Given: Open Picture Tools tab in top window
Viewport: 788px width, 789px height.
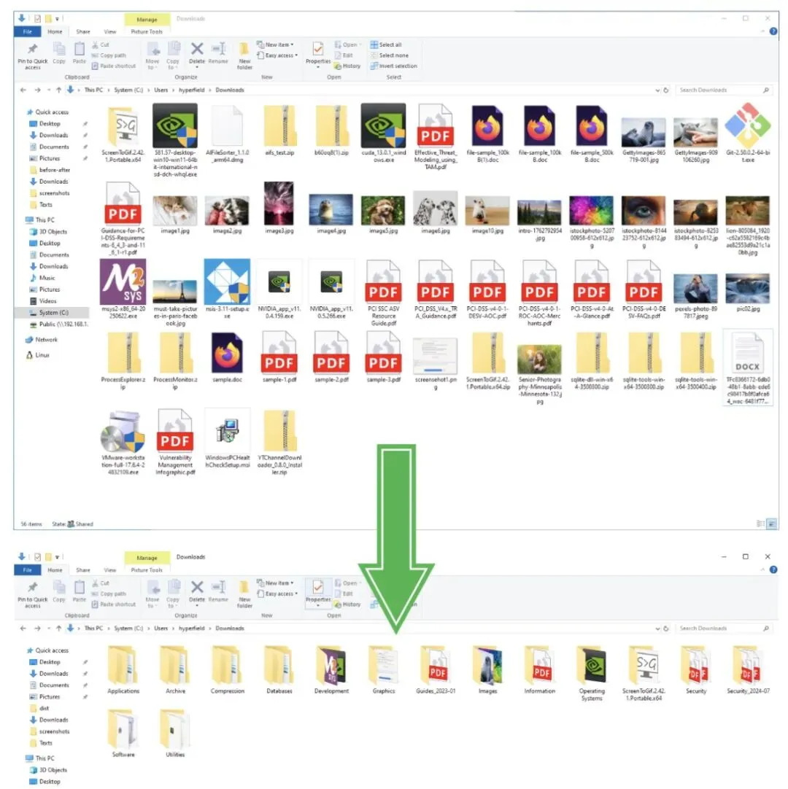Looking at the screenshot, I should point(147,31).
